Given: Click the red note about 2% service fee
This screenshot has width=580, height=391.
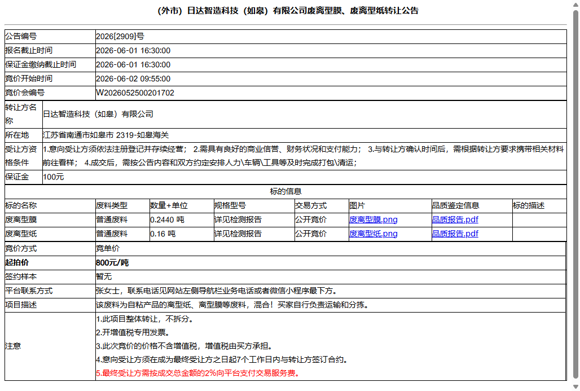Looking at the screenshot, I should (198, 374).
